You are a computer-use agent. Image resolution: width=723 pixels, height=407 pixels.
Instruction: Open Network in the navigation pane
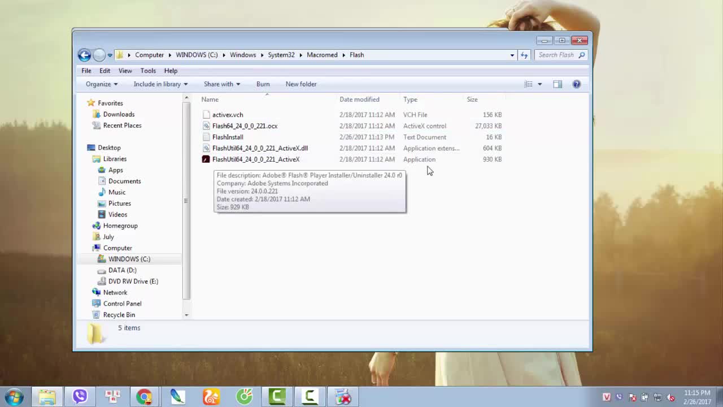pos(115,292)
